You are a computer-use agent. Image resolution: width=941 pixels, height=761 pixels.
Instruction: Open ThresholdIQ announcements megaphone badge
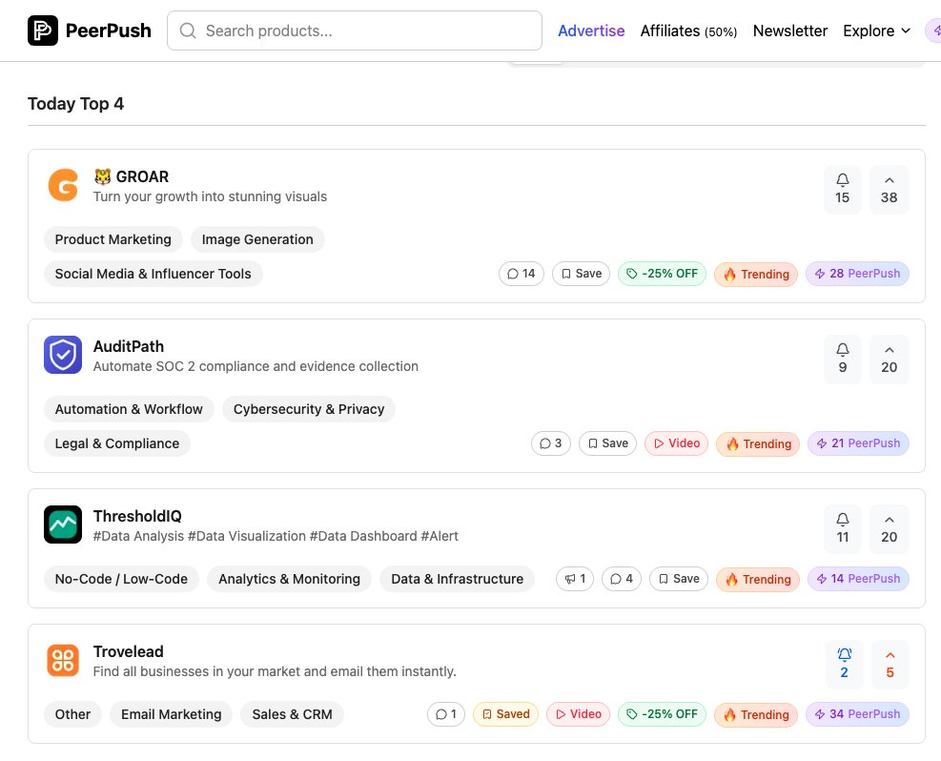(575, 579)
